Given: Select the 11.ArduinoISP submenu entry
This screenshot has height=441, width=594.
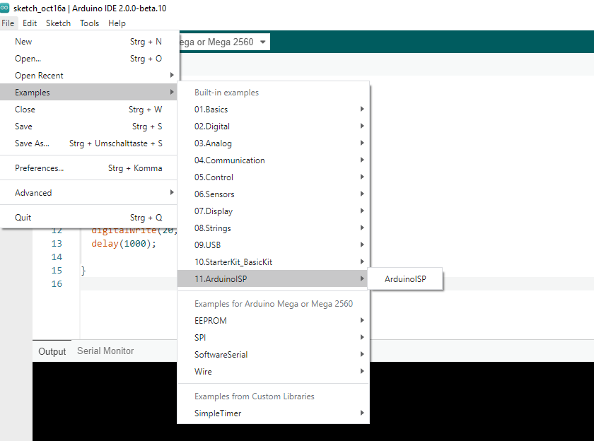Looking at the screenshot, I should pos(273,279).
